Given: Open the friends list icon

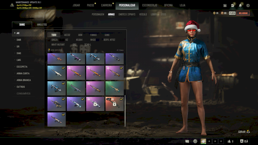Looking at the screenshot, I should click(x=229, y=141).
